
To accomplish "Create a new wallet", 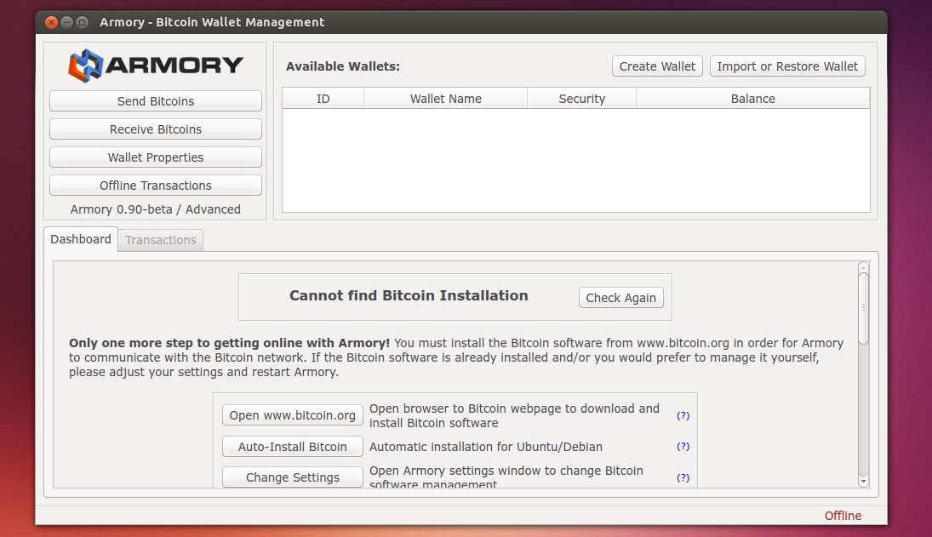I will click(657, 66).
